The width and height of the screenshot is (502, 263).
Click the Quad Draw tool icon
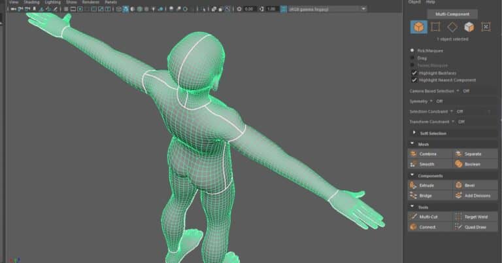pos(458,227)
